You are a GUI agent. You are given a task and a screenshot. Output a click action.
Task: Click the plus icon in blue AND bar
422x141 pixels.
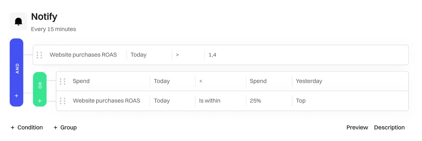16,95
